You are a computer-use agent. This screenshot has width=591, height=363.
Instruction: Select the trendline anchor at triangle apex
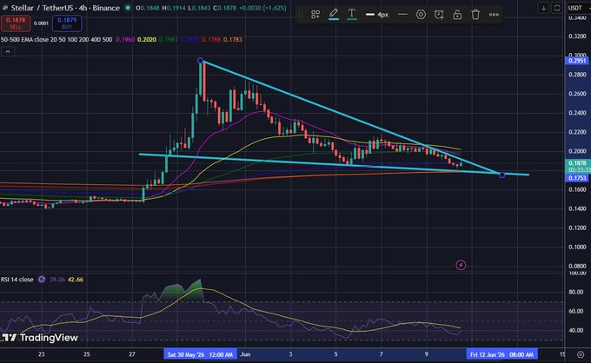pos(501,175)
